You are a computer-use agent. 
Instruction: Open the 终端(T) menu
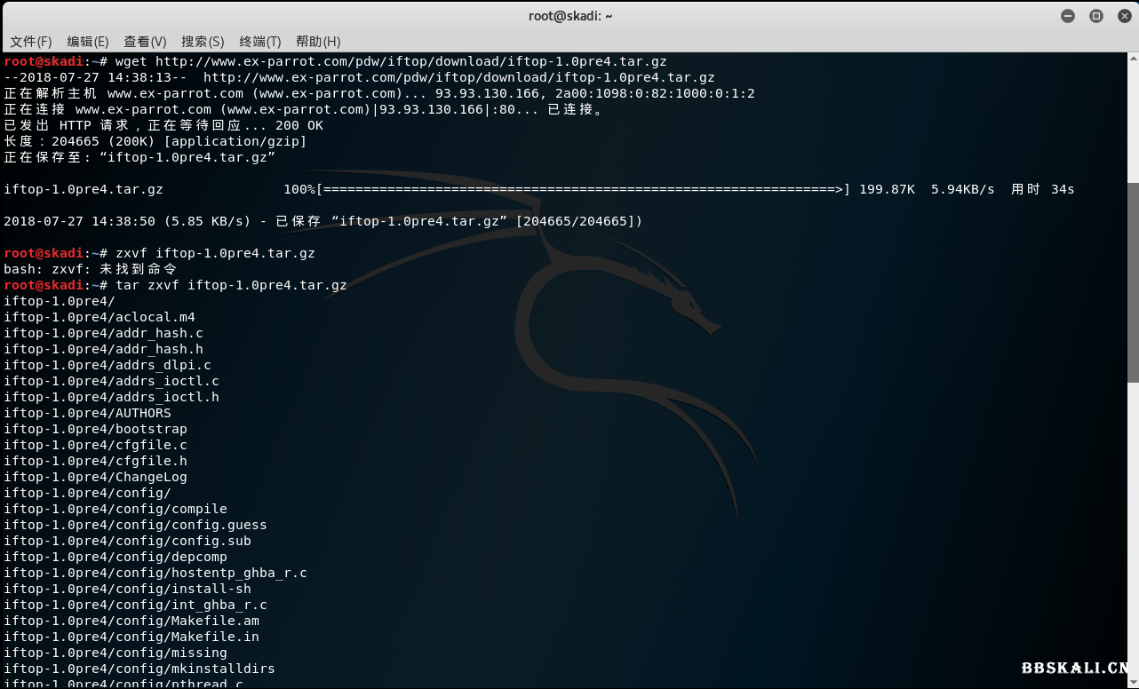(x=259, y=42)
